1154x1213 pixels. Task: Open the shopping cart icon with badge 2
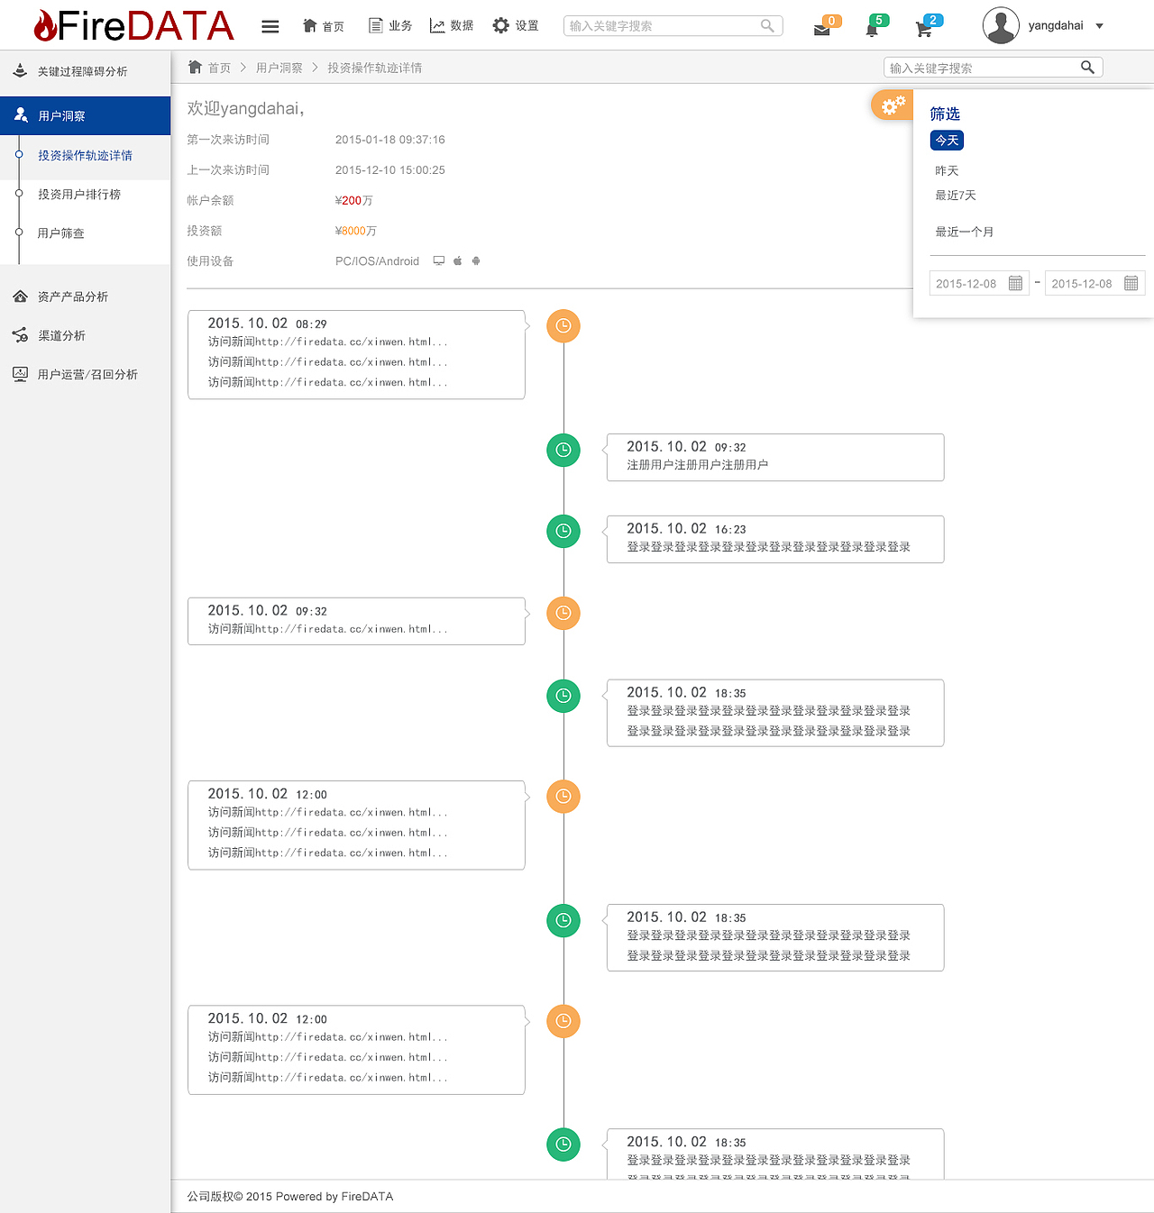tap(928, 26)
